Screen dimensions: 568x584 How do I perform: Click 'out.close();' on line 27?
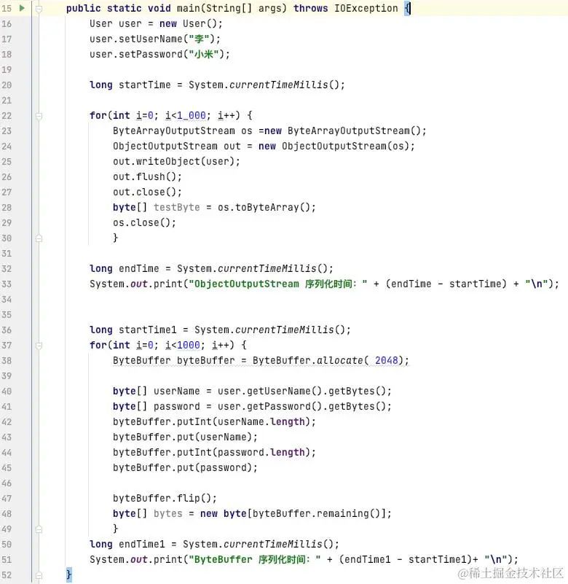[x=148, y=192]
